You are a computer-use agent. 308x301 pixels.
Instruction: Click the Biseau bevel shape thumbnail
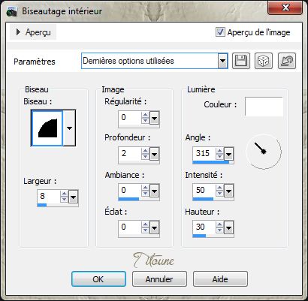47,128
